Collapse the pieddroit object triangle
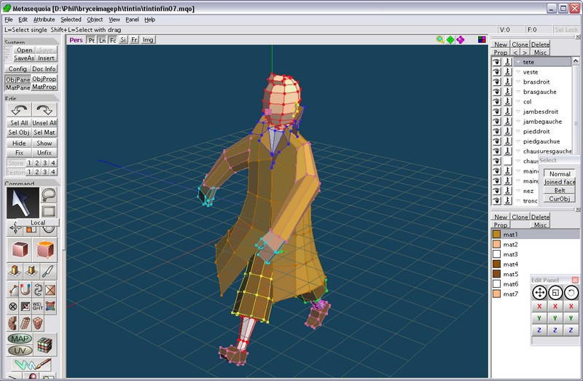583x381 pixels. pyautogui.click(x=518, y=131)
